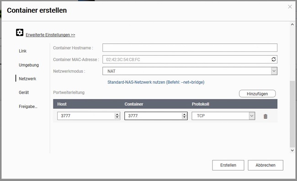Click the gear icon beside Erweiterte Einstellungen

20,32
